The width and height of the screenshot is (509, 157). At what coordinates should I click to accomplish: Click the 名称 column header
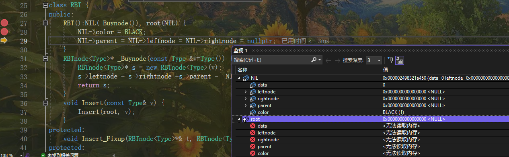(242, 70)
